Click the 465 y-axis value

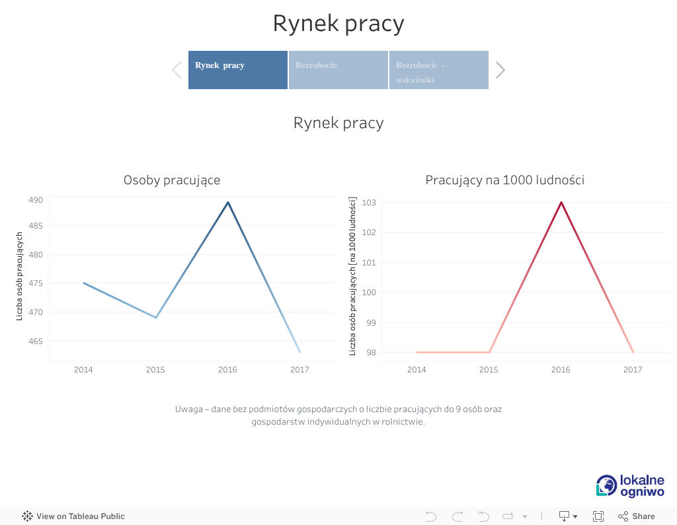[36, 341]
